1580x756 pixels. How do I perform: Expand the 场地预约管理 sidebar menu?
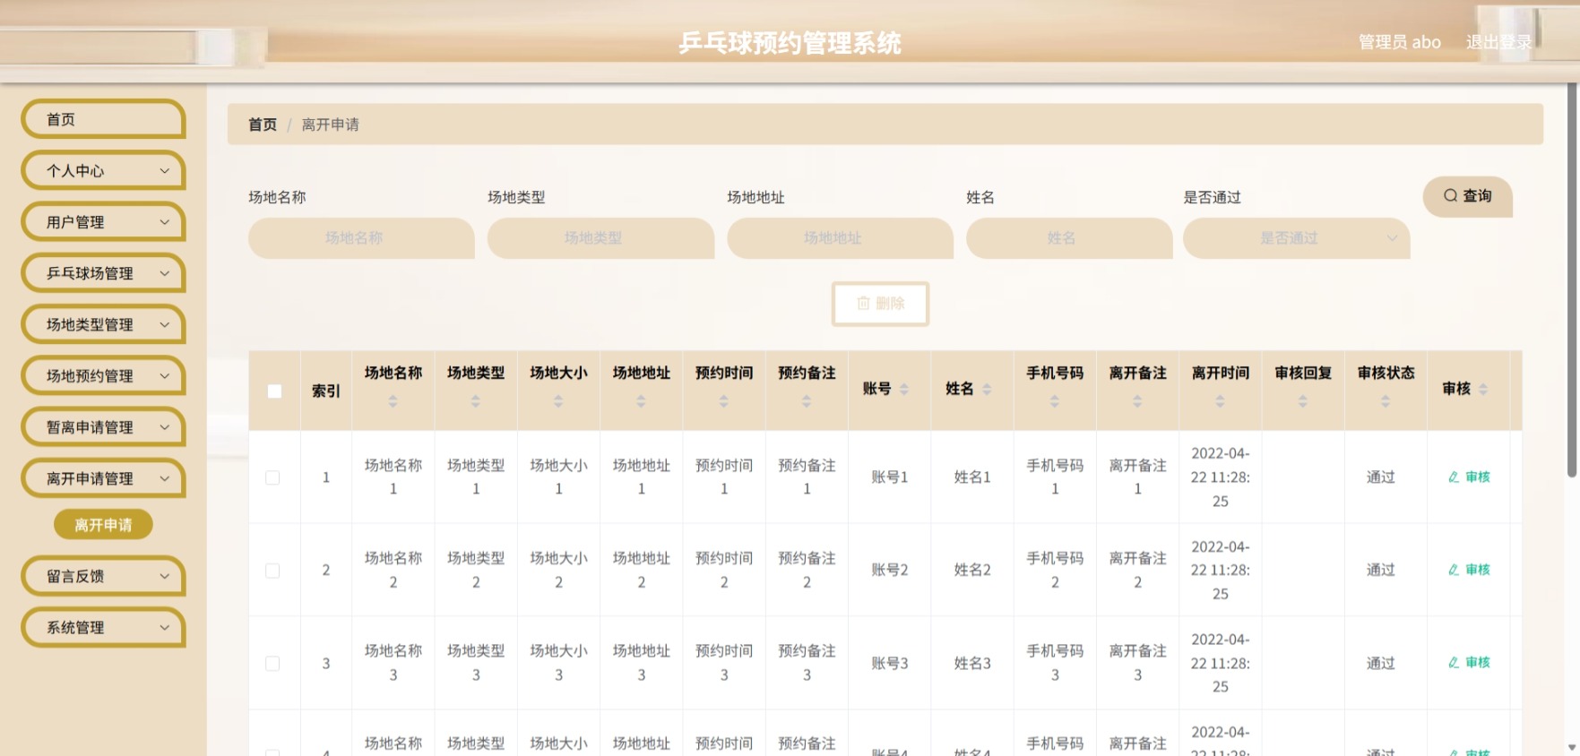(103, 376)
